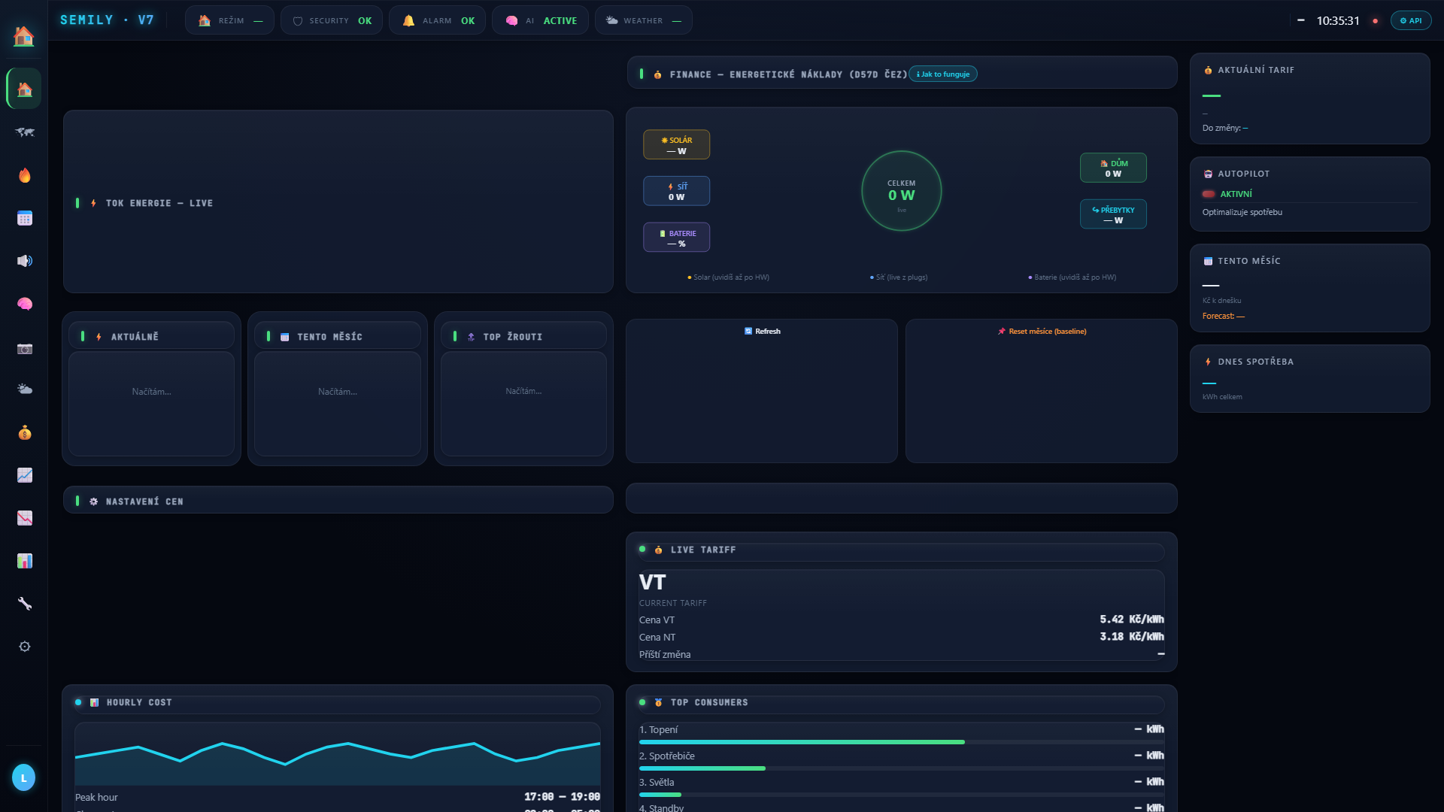The image size is (1444, 812).
Task: Open the world map sidebar icon
Action: [24, 132]
